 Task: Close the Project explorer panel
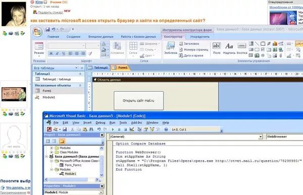102,135
